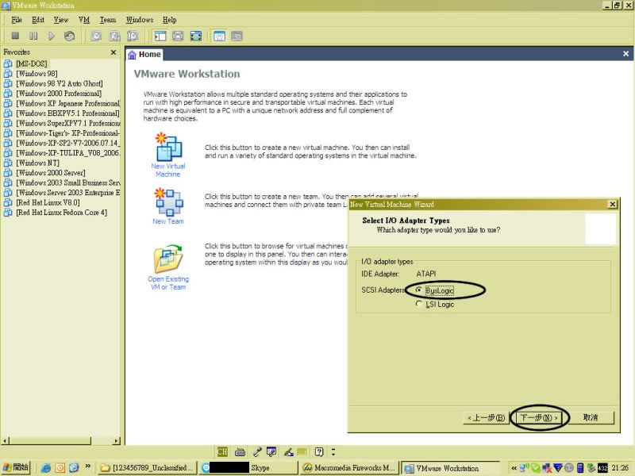Open the File menu
Image resolution: width=635 pixels, height=476 pixels.
pos(17,20)
